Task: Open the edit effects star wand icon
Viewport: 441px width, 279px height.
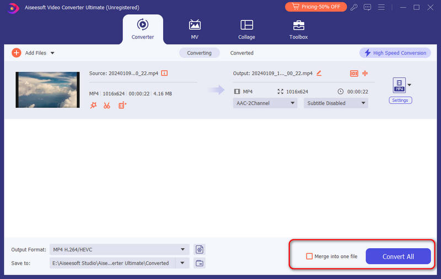Action: tap(93, 105)
